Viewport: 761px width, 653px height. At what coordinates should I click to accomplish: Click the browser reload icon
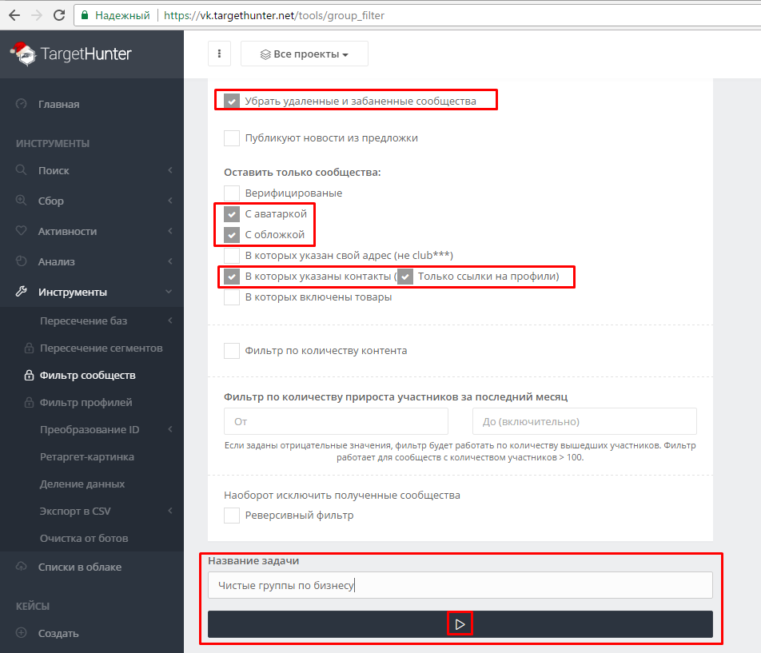click(x=58, y=15)
